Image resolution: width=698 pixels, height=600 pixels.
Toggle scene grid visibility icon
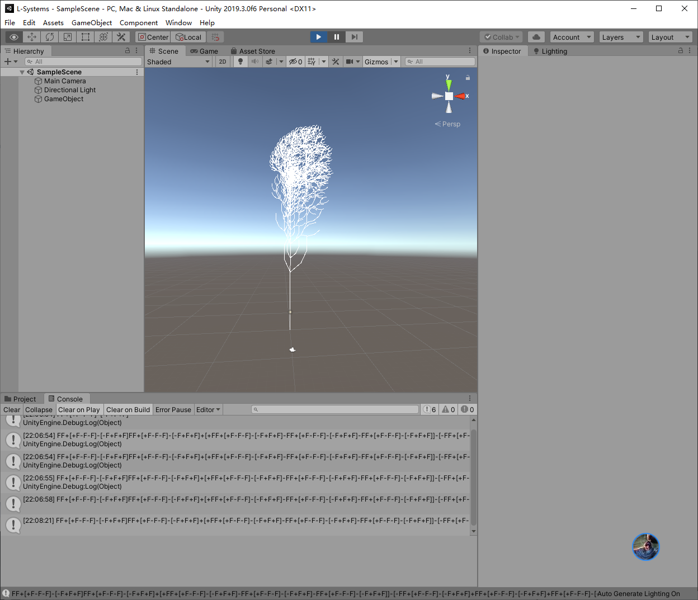[x=312, y=62]
